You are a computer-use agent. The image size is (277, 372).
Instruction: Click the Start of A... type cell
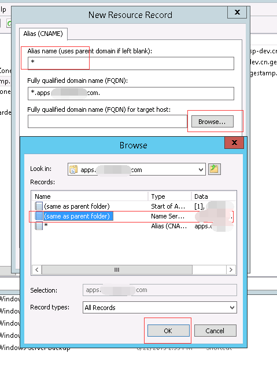168,206
